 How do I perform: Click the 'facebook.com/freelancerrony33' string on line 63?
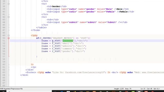84,72
